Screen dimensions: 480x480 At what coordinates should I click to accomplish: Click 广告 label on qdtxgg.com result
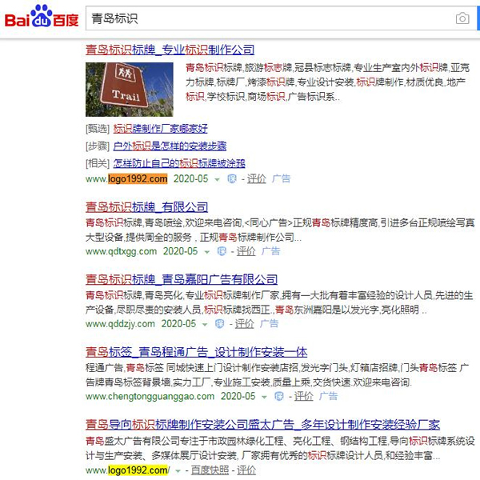tap(271, 251)
